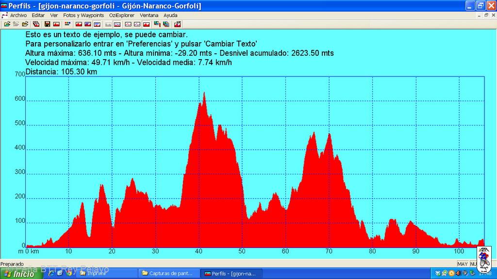
Task: Open the Editar menu
Action: (38, 15)
